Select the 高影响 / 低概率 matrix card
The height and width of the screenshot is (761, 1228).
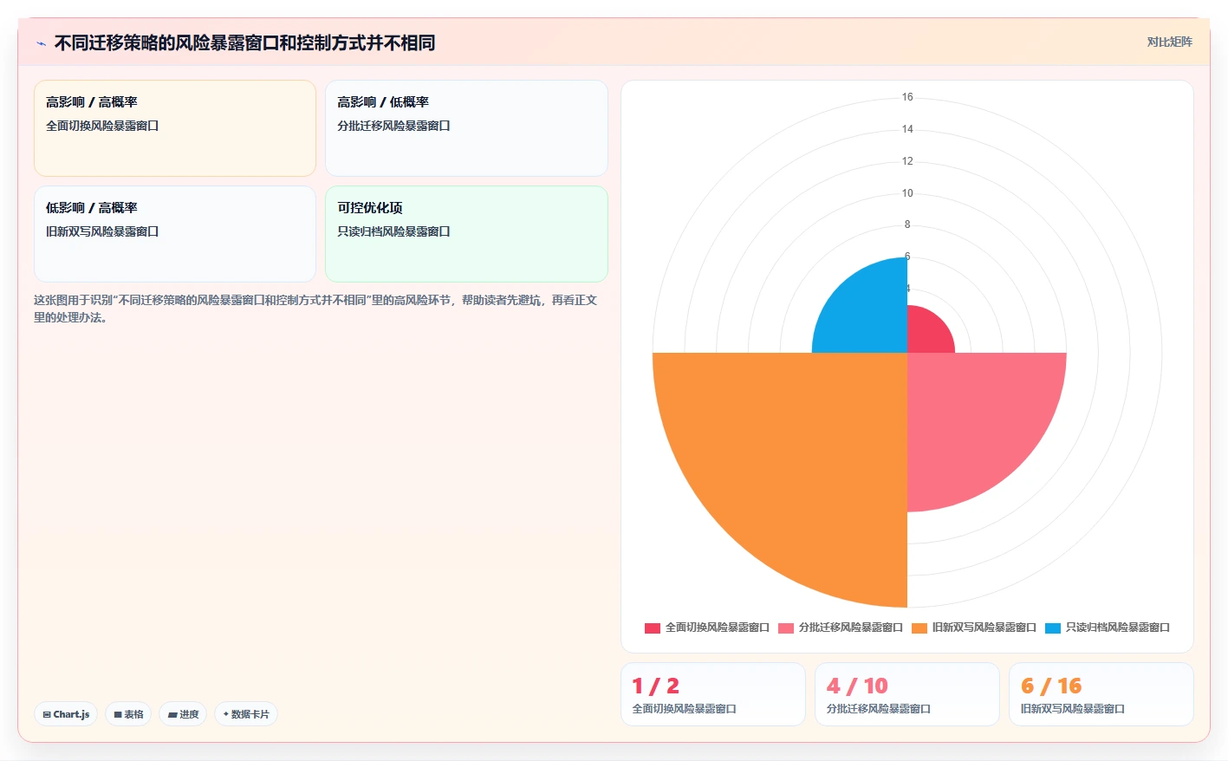tap(466, 128)
